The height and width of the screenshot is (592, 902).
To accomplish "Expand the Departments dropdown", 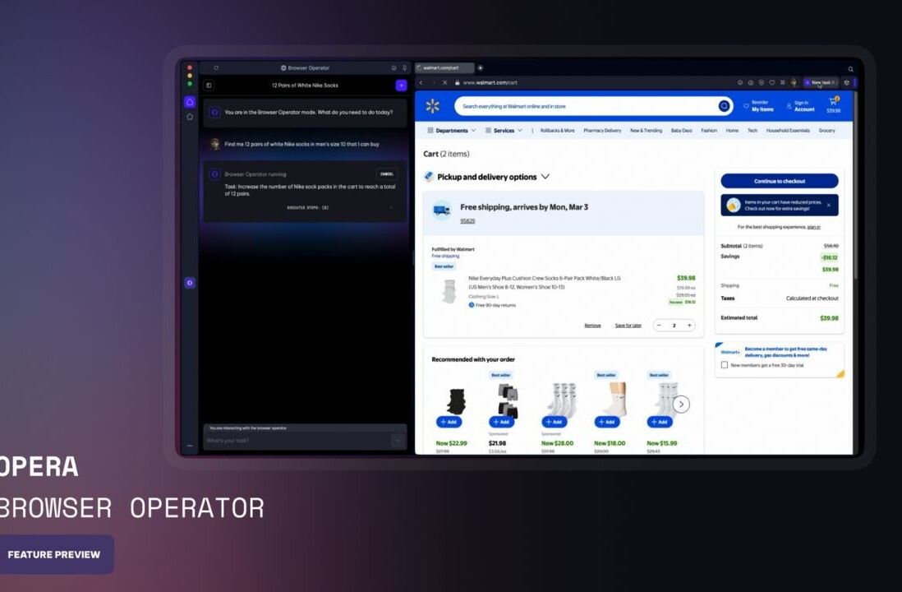I will 451,131.
